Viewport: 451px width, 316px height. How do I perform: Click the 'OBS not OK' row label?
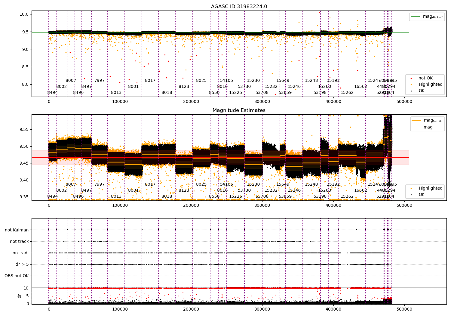17,276
